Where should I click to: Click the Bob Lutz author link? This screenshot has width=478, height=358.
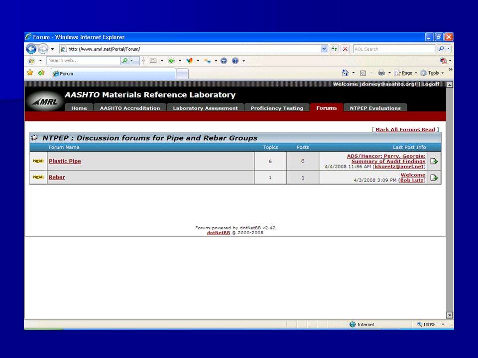click(x=412, y=180)
